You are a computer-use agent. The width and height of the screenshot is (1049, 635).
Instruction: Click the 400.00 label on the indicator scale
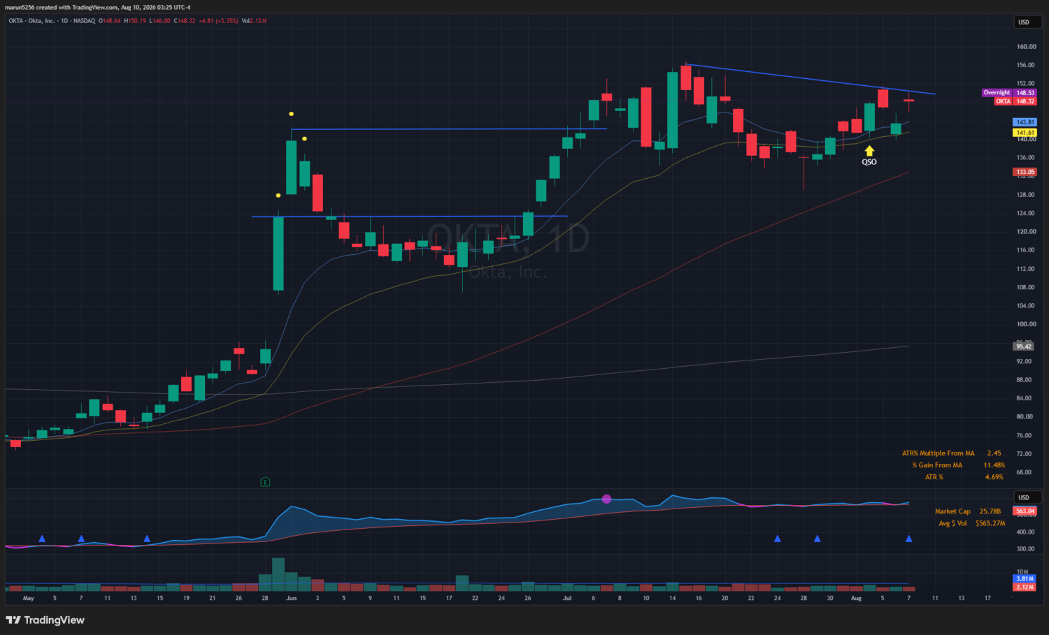(x=1025, y=532)
